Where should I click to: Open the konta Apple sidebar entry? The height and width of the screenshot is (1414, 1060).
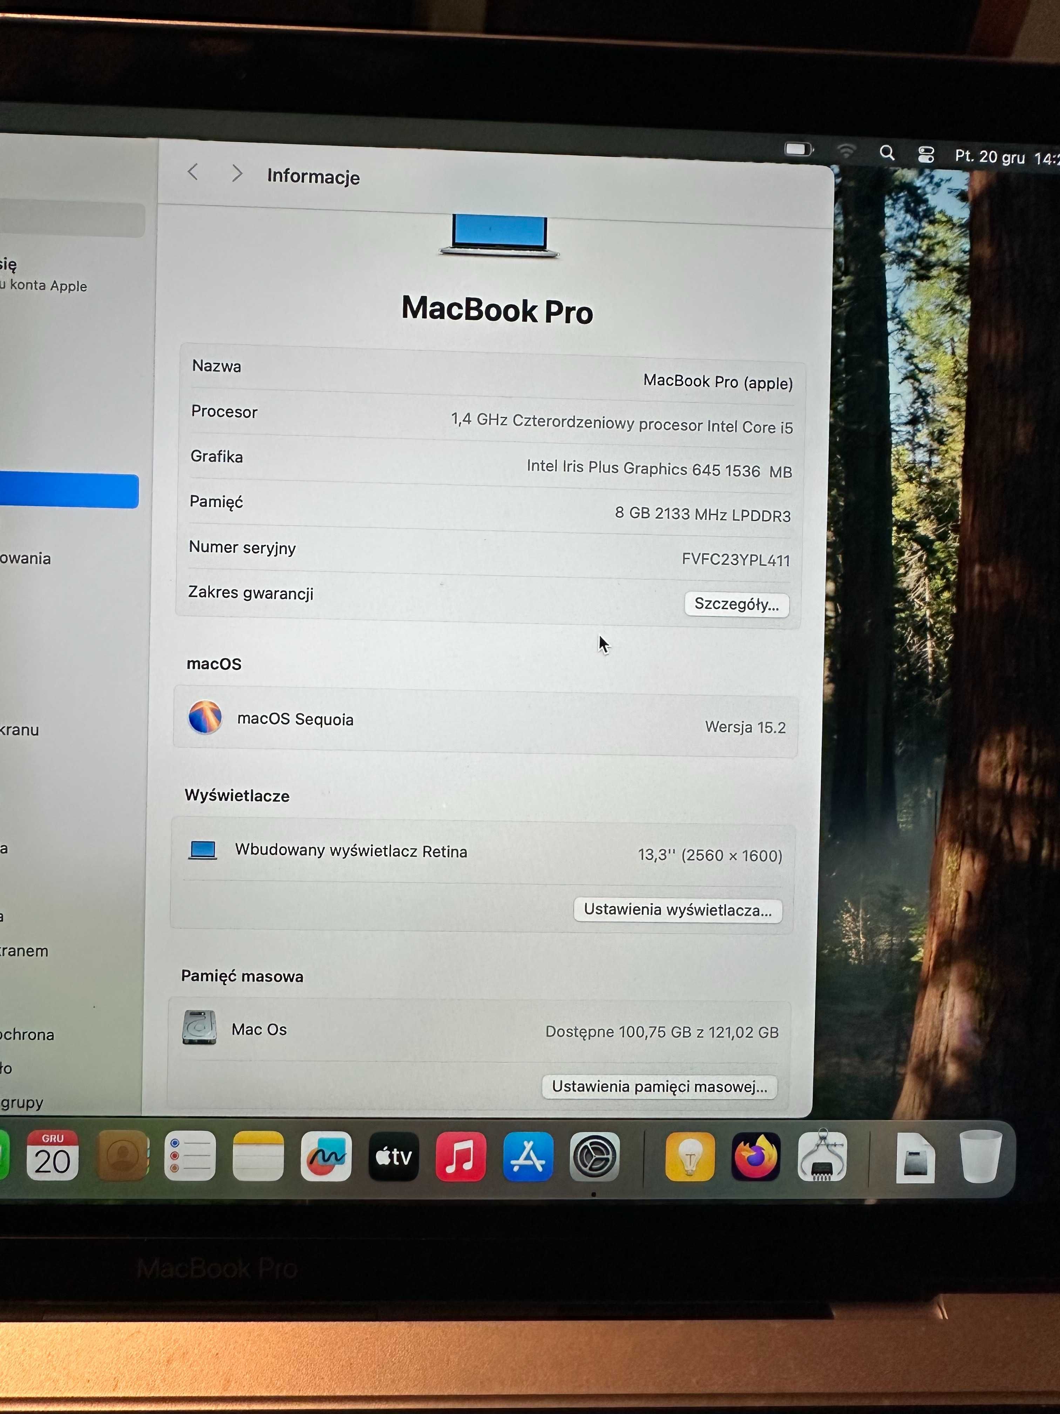[x=43, y=275]
